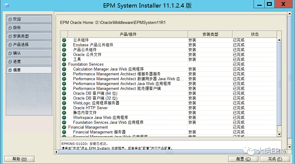Close the EPM System Installer window
The height and width of the screenshot is (164, 295).
(284, 4)
